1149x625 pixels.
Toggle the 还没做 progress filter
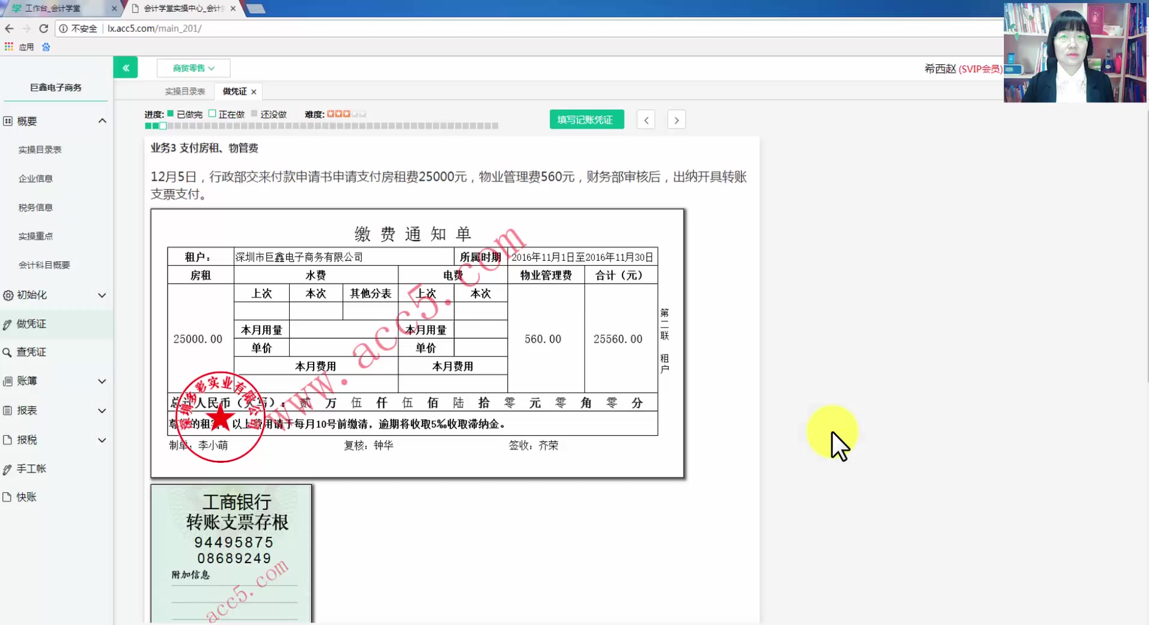pyautogui.click(x=255, y=113)
